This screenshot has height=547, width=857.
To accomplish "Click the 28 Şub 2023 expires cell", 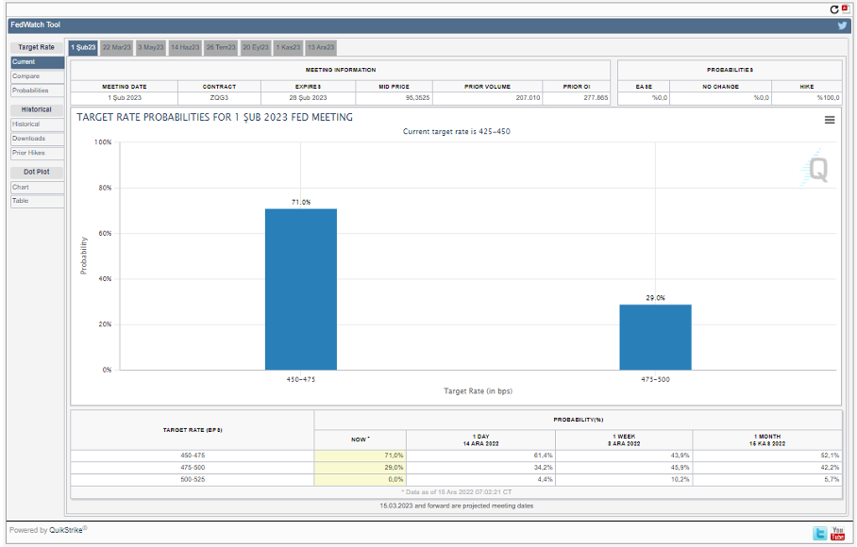I will click(309, 98).
